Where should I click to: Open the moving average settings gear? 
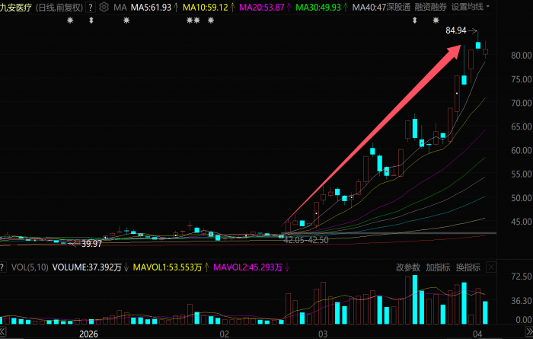pos(103,7)
